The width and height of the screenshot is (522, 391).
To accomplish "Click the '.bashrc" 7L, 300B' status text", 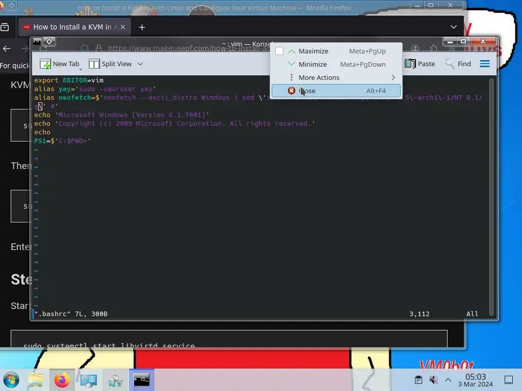I will (71, 314).
